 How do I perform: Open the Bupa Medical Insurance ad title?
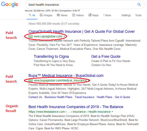pos(66,76)
